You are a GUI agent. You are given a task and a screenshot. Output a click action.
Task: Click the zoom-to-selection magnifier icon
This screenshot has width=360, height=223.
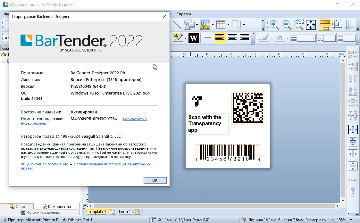pos(298,25)
